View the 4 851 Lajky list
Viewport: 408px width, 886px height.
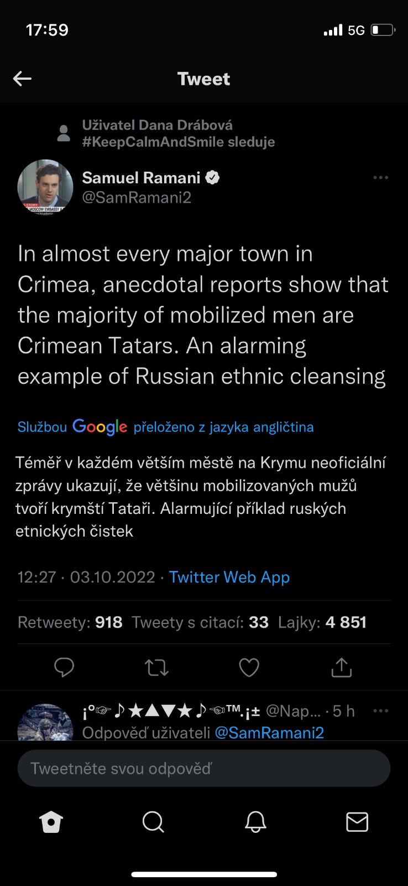(322, 622)
